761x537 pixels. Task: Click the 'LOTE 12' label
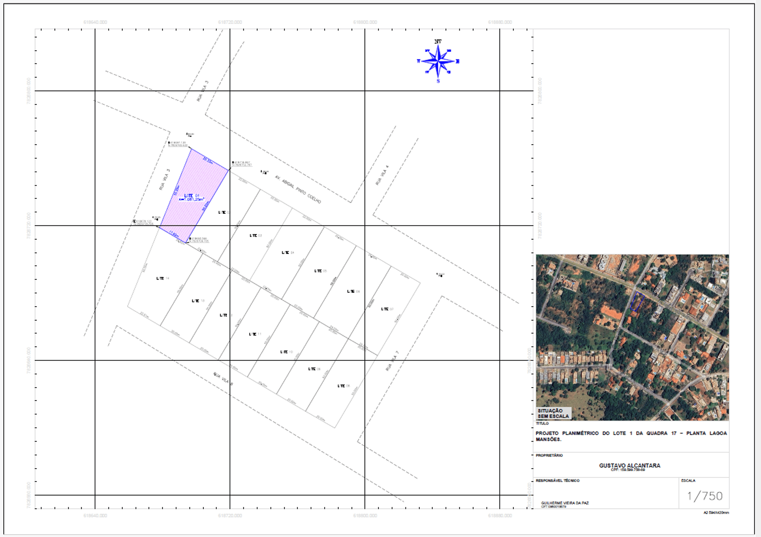226,316
